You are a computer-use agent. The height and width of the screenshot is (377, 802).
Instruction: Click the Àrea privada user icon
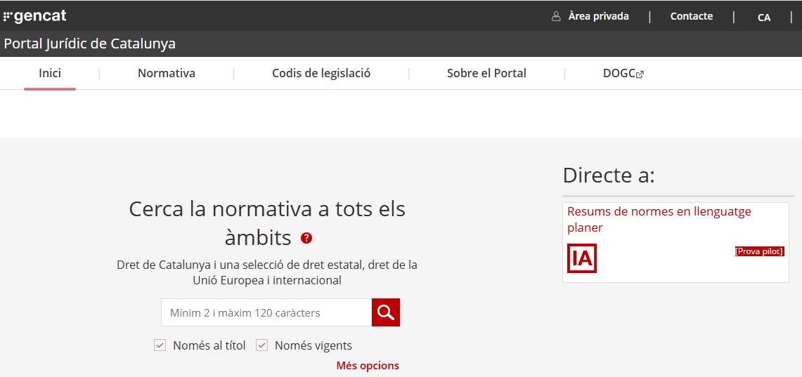click(x=556, y=16)
